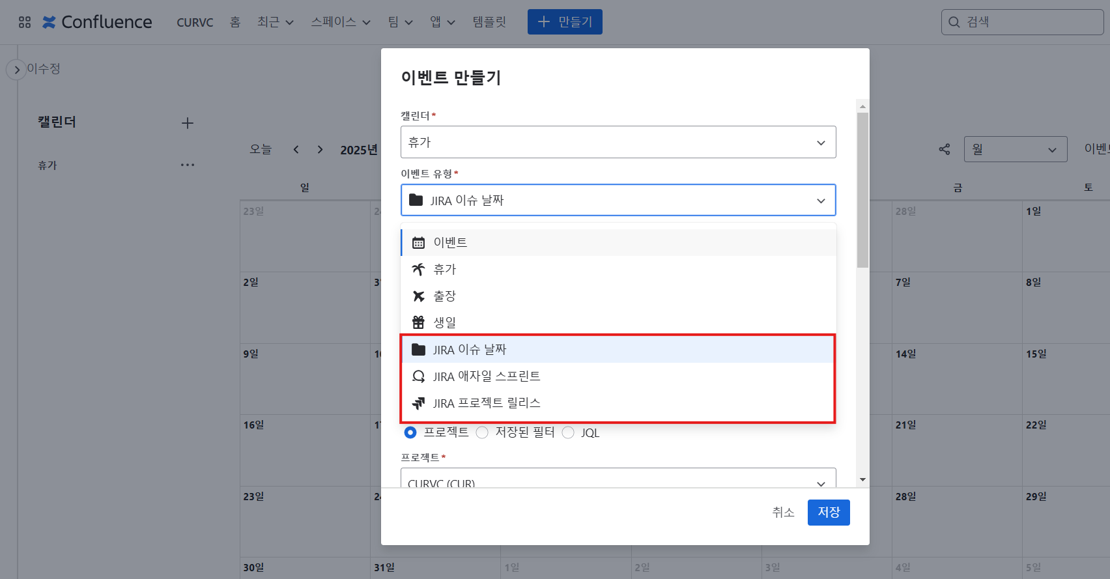Expand the 팀 menu
Screen dimensions: 1110x579
(401, 22)
